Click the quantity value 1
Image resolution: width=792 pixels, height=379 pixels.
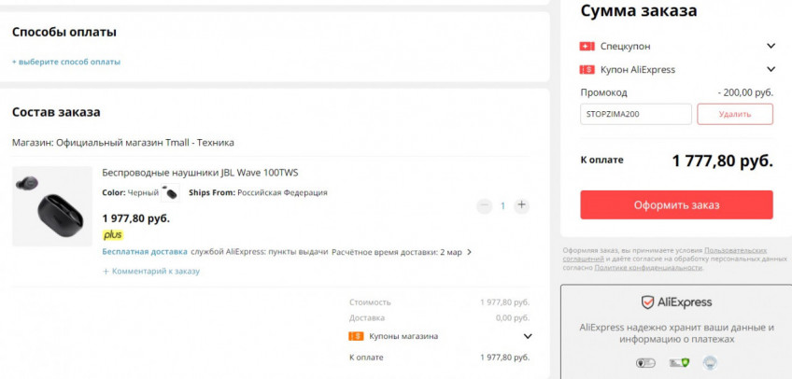[502, 206]
